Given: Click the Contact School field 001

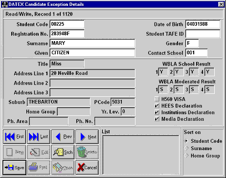Looking at the screenshot, I should [197, 53].
